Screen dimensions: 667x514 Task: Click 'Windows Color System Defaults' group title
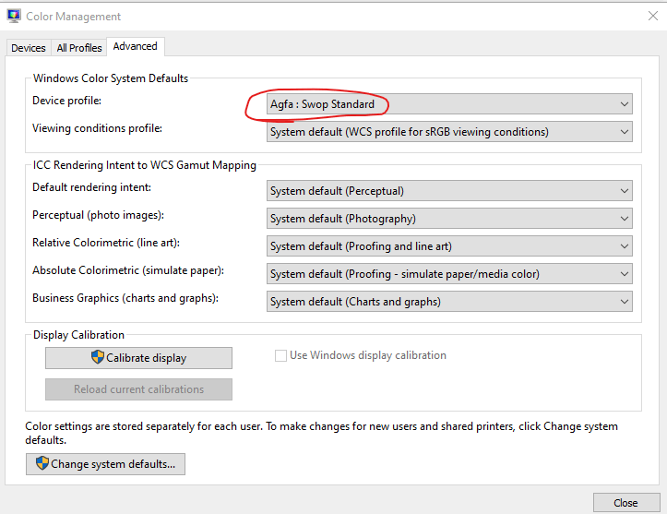click(111, 78)
